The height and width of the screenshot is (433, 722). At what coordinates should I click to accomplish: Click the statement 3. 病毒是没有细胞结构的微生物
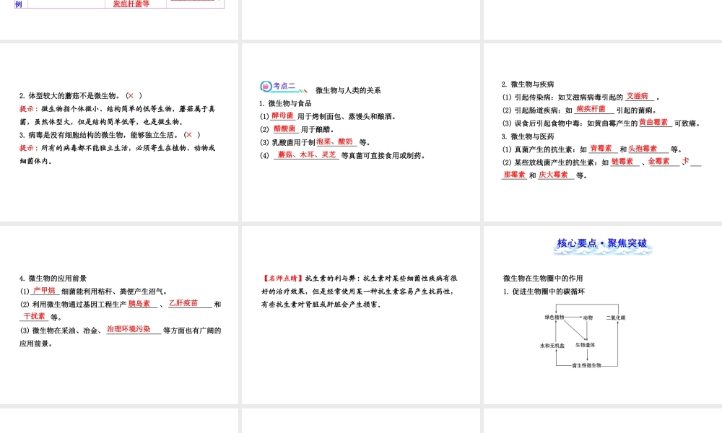click(x=97, y=135)
